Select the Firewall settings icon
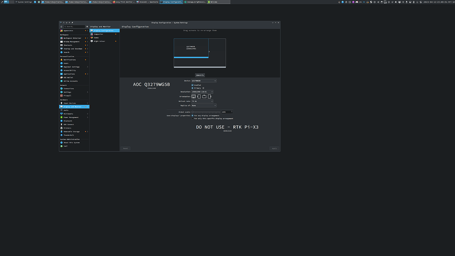 (62, 96)
